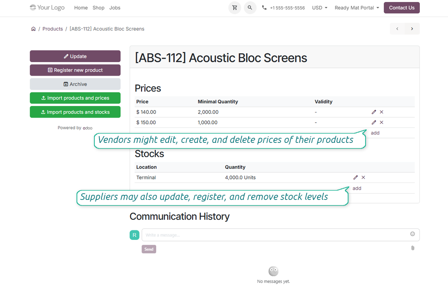Click the No messages yet text
This screenshot has width=448, height=308.
274,281
